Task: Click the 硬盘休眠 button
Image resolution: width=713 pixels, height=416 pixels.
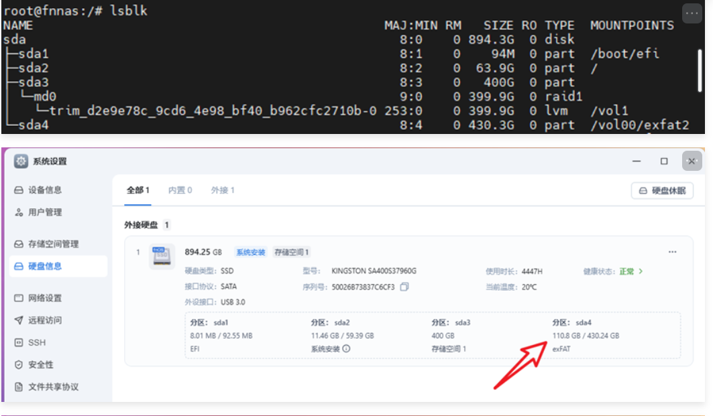Action: (x=662, y=191)
